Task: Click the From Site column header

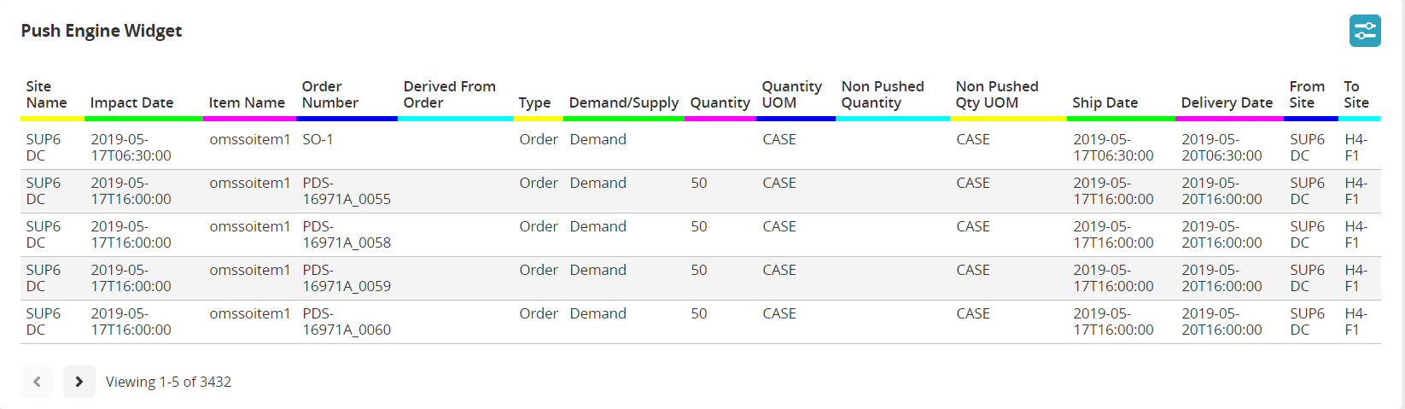Action: (1306, 95)
